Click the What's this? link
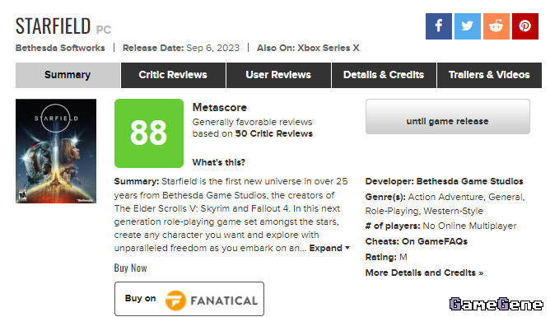 [x=218, y=162]
